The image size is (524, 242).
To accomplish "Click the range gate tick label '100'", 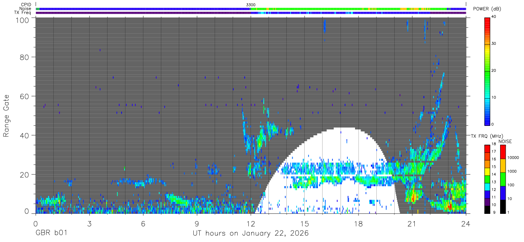I will [23, 20].
